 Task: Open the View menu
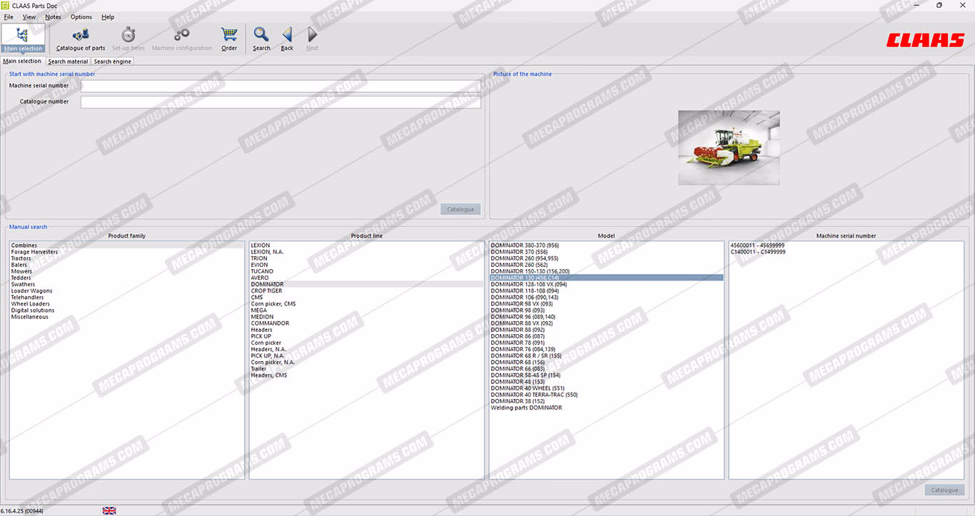(x=29, y=17)
